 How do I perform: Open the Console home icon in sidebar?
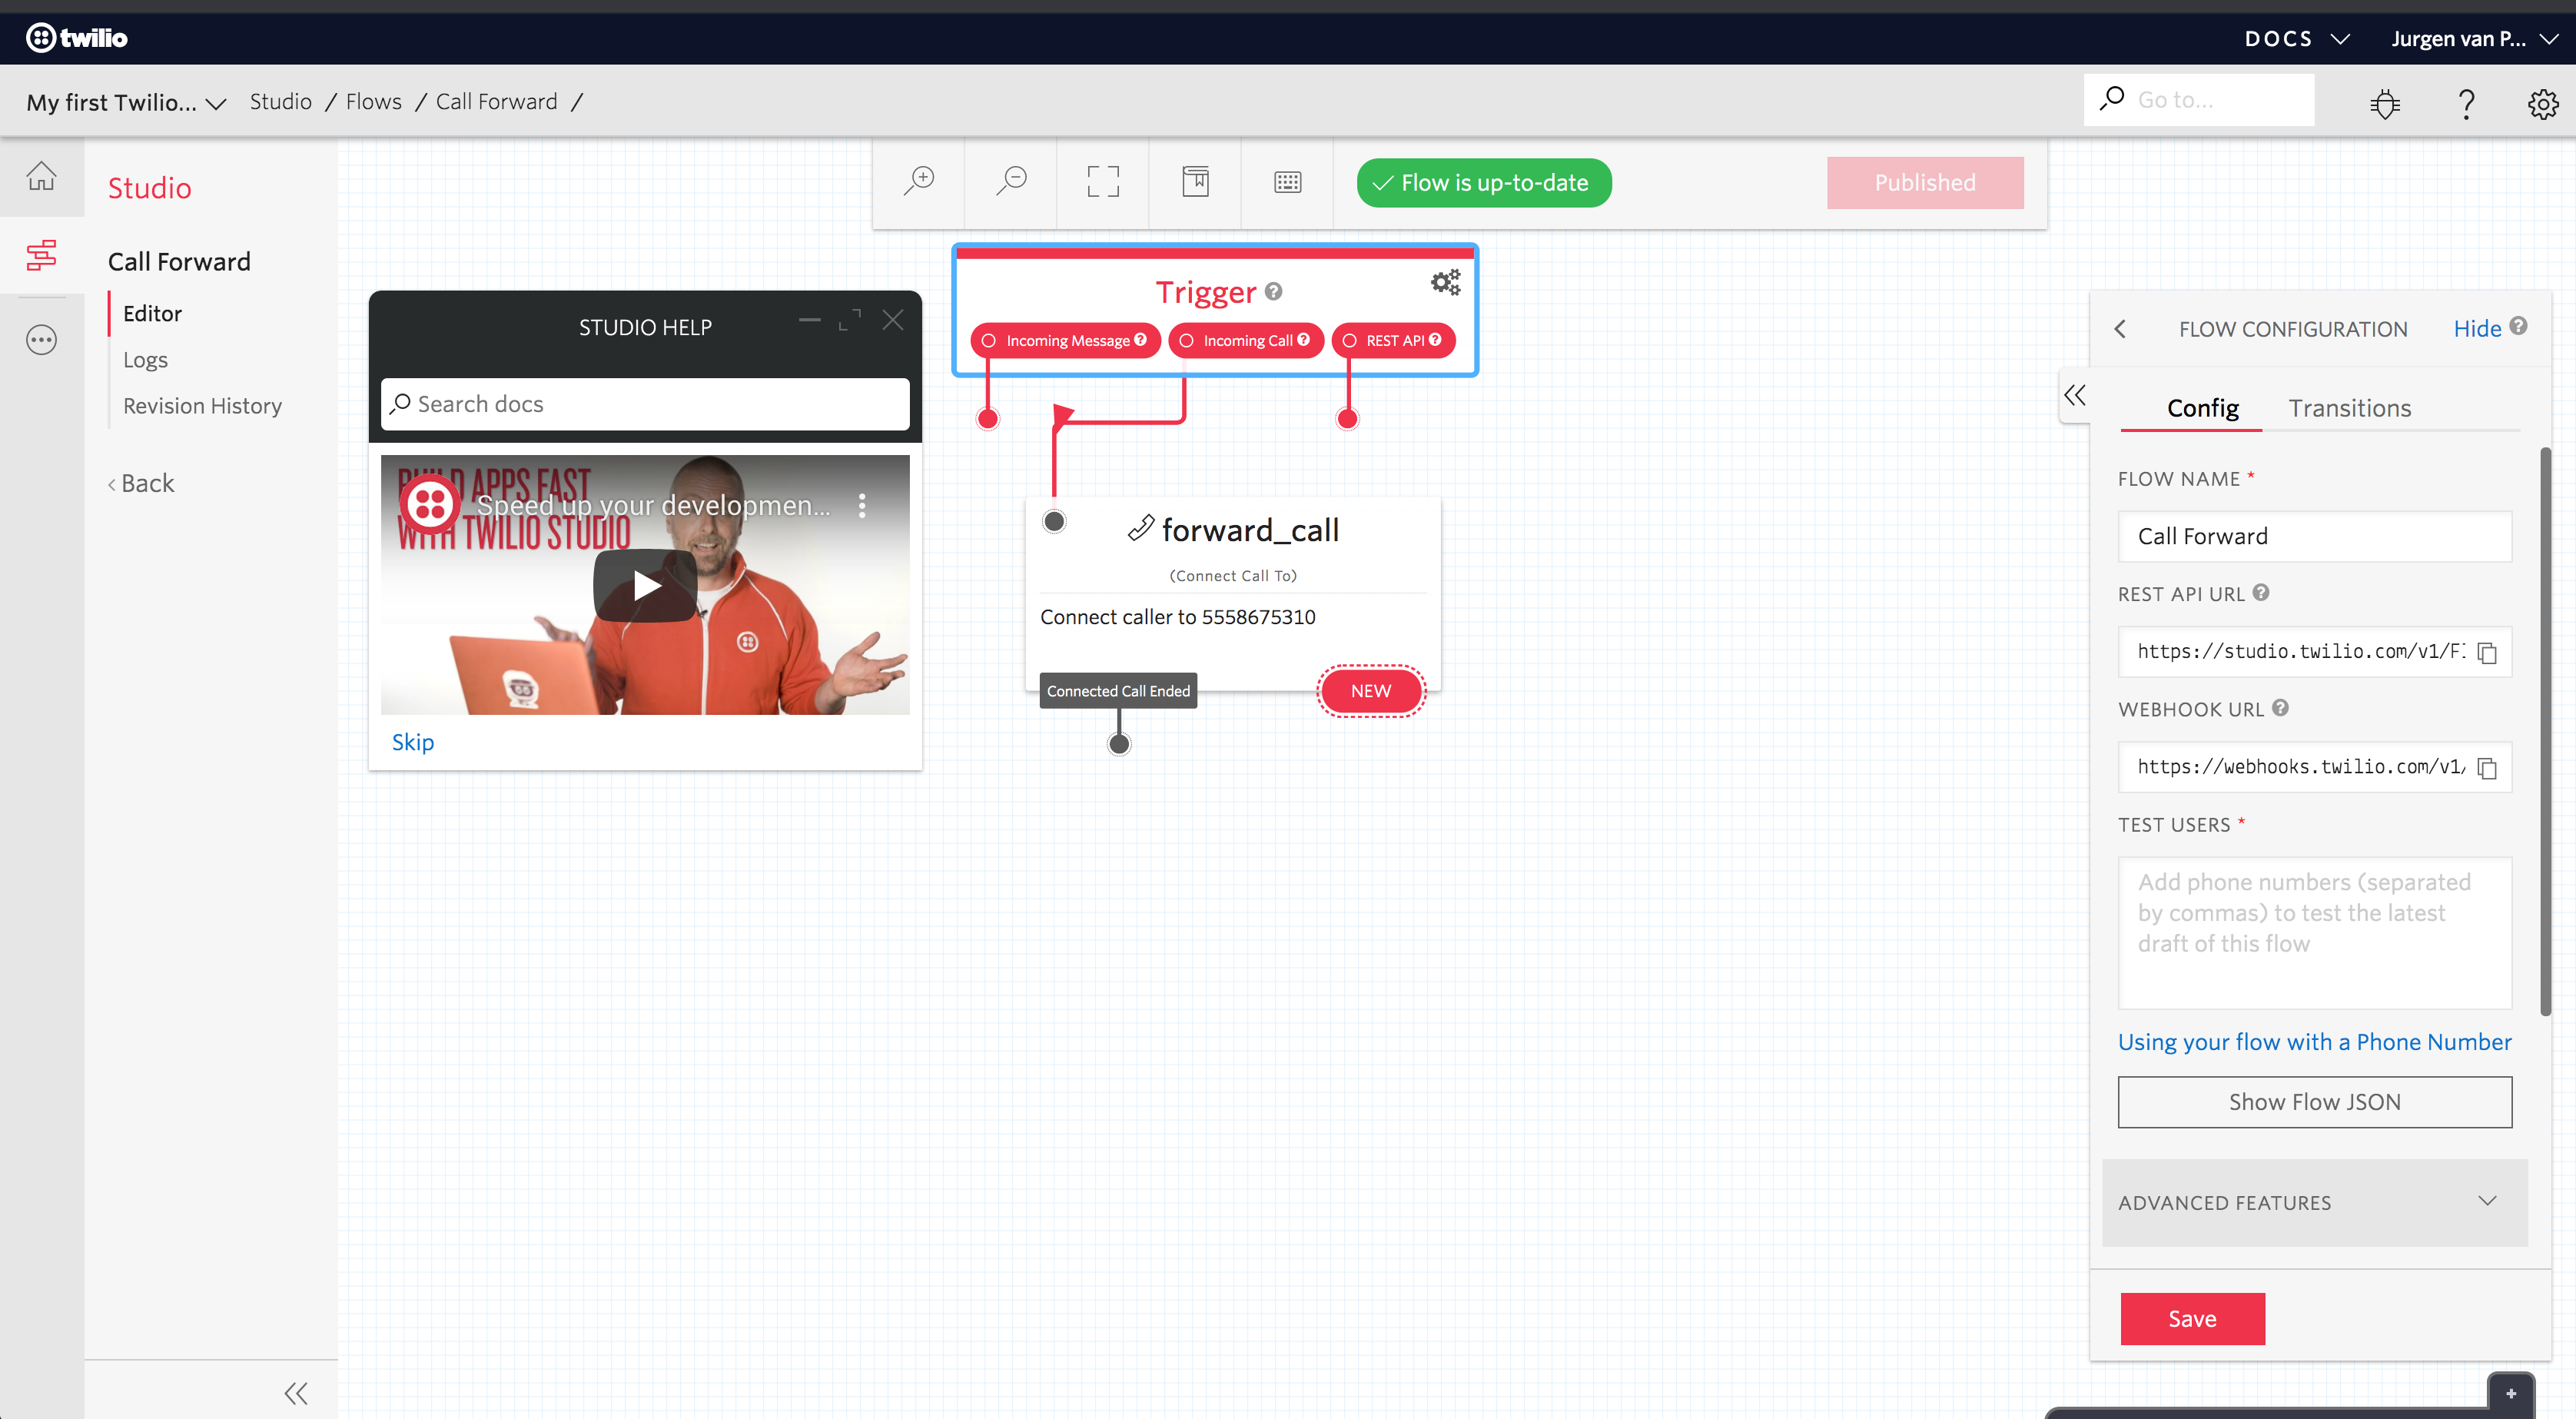(x=42, y=177)
